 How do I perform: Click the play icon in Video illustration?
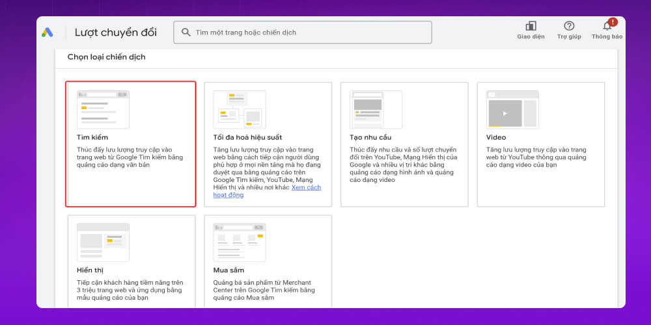(x=505, y=113)
